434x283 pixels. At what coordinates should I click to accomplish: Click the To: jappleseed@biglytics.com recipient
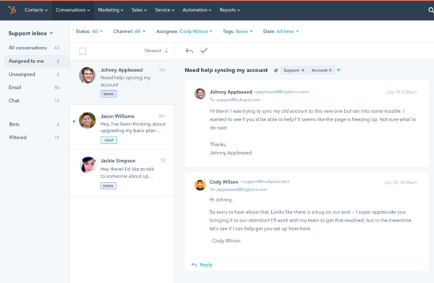[238, 190]
